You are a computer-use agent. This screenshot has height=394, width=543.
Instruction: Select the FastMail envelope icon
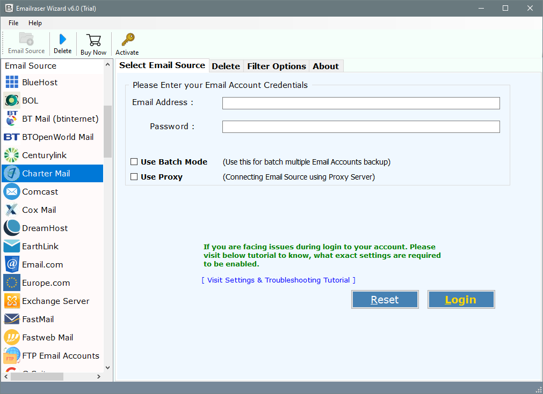click(x=12, y=319)
